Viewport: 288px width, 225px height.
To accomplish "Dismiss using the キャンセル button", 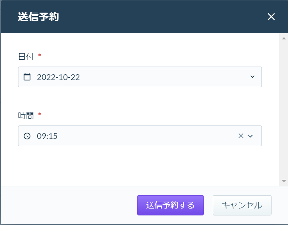I will [242, 205].
